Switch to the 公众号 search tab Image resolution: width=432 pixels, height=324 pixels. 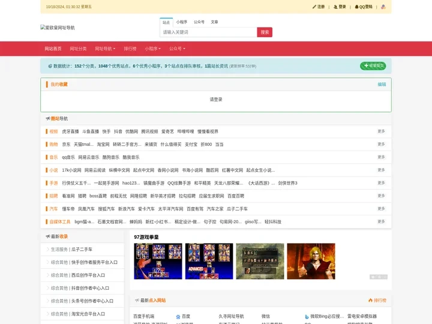pos(199,22)
